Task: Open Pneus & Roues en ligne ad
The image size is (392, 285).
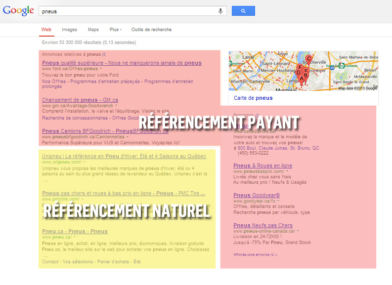Action: (263, 165)
